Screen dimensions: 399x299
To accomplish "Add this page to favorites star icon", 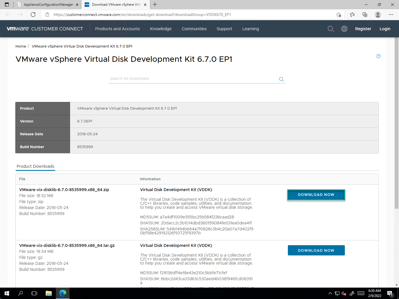I will tap(339, 15).
